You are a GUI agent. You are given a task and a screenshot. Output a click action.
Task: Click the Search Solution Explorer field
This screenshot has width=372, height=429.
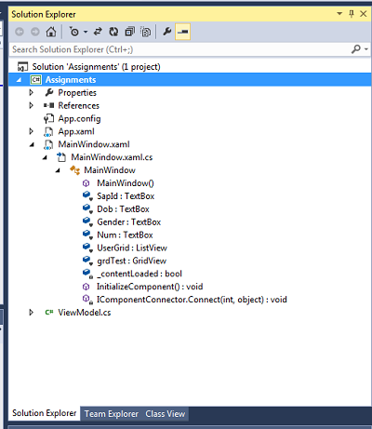point(179,49)
